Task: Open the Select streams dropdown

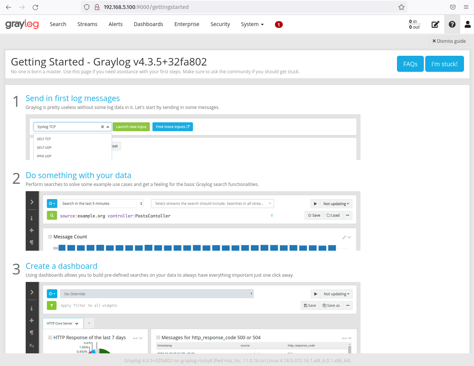Action: (212, 203)
